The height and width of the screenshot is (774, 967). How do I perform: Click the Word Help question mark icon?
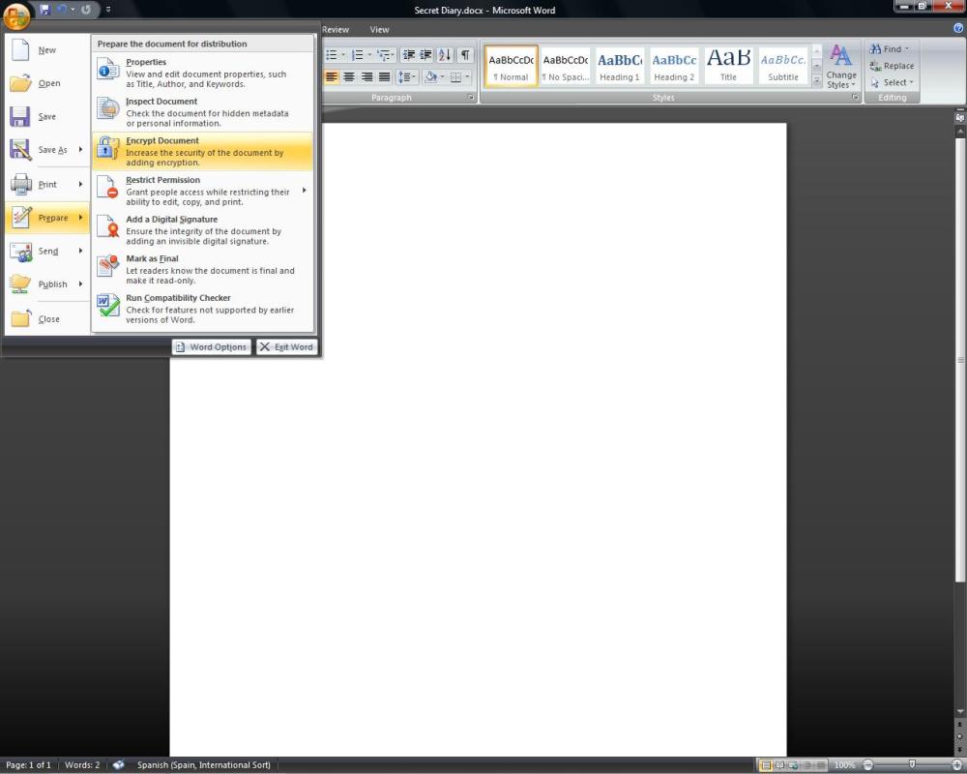tap(958, 28)
